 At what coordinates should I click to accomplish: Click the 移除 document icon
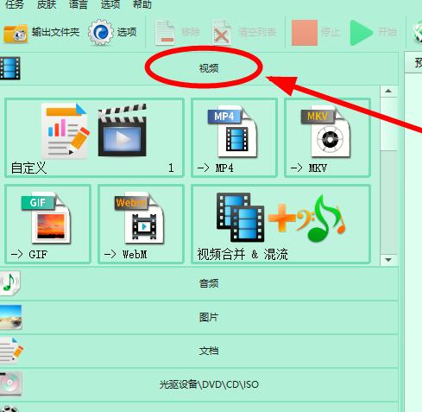coord(165,33)
